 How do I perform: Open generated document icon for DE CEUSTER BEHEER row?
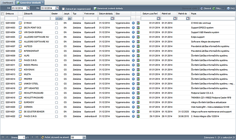(138, 112)
